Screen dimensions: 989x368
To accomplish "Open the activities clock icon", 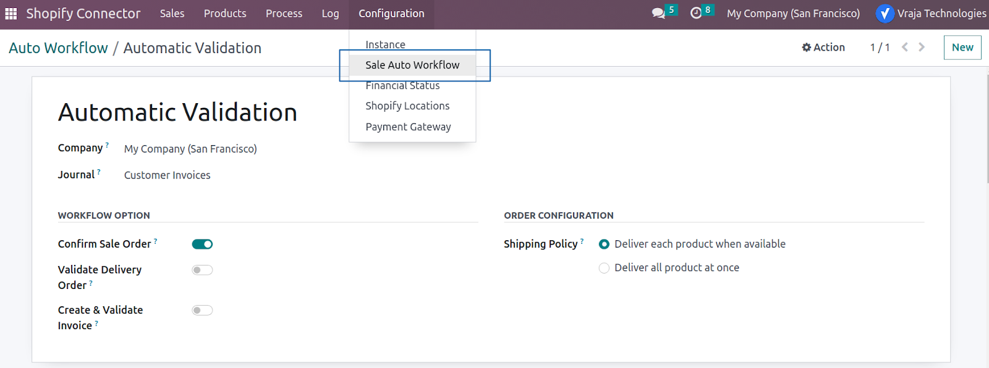I will click(696, 14).
